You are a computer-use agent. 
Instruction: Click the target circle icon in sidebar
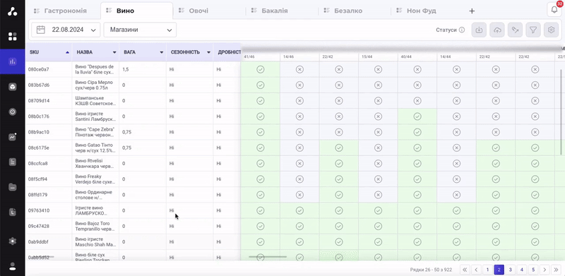pos(13,112)
